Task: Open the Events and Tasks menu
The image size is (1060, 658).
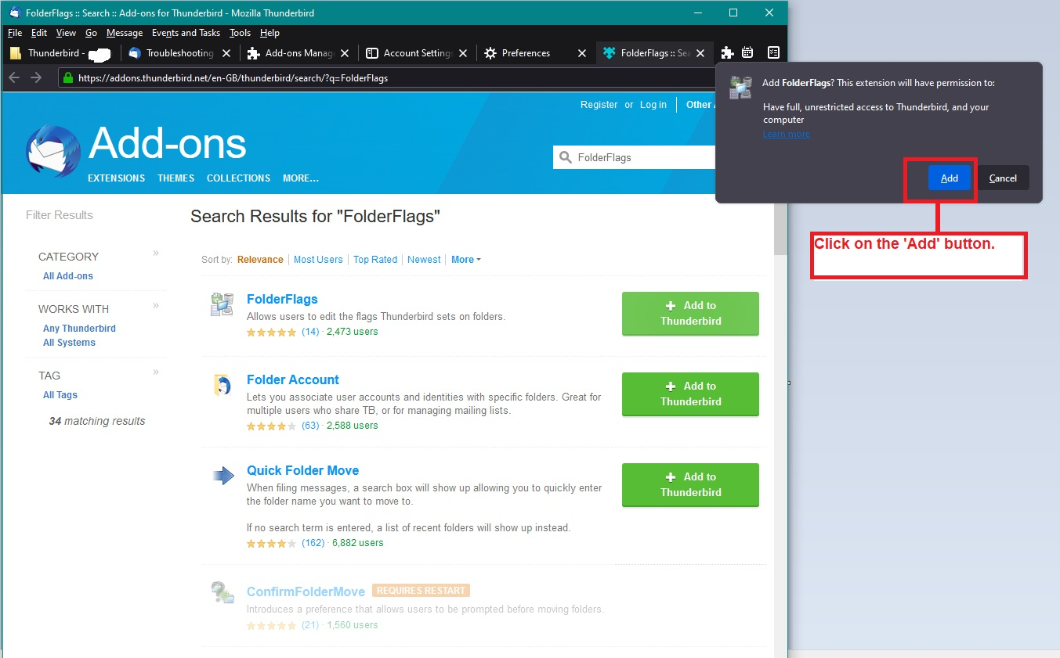Action: 186,33
